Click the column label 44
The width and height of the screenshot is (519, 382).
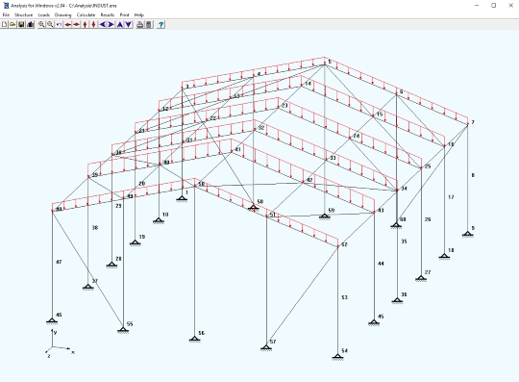point(381,264)
